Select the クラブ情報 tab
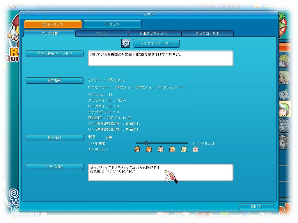The image size is (298, 223). click(x=49, y=33)
